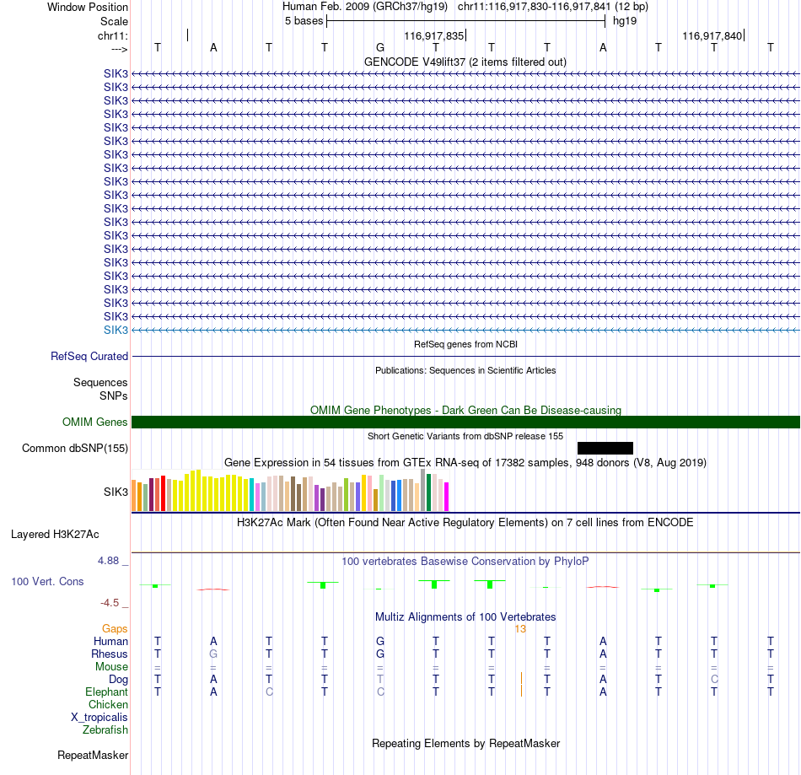Image resolution: width=801 pixels, height=775 pixels.
Task: Click the GTEx Gene Expression track title
Action: (465, 462)
